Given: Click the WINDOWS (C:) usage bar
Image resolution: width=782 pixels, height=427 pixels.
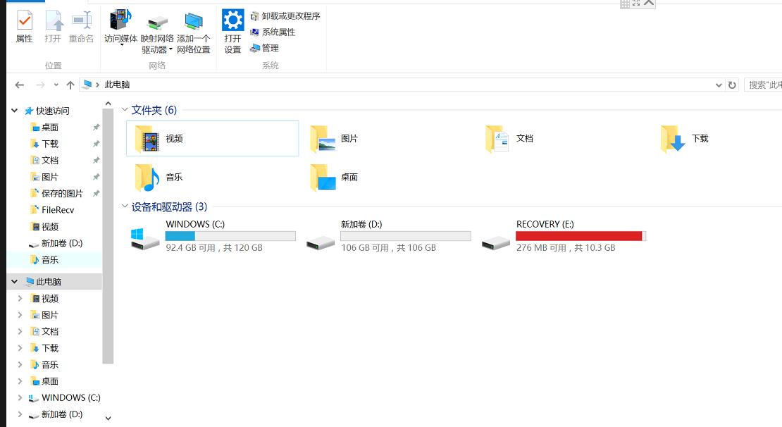Looking at the screenshot, I should click(x=230, y=236).
